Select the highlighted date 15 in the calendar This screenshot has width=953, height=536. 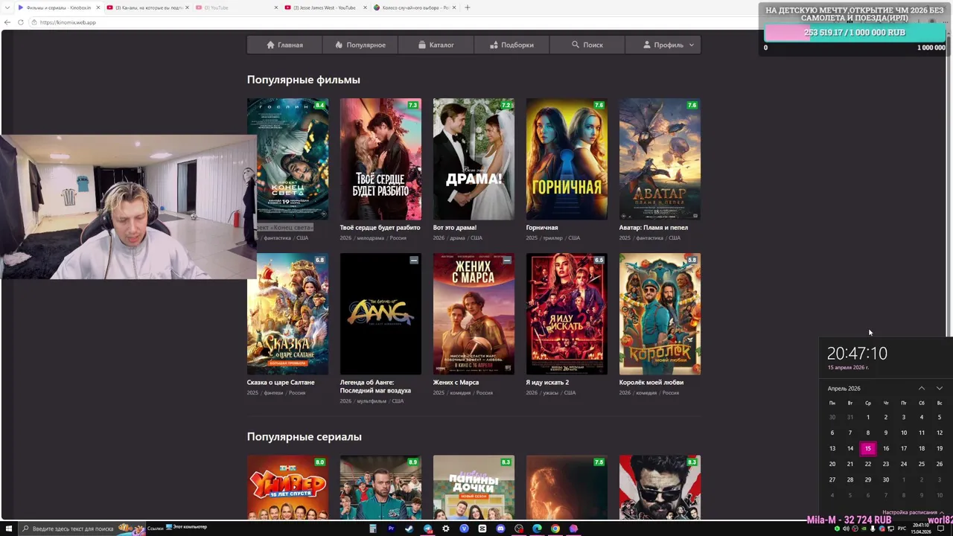867,448
